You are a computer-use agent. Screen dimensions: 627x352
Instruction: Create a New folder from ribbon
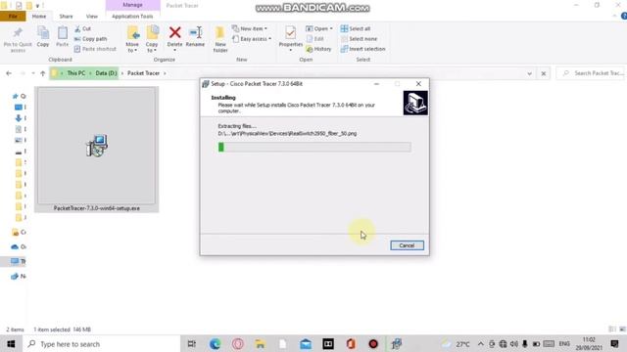tap(220, 39)
